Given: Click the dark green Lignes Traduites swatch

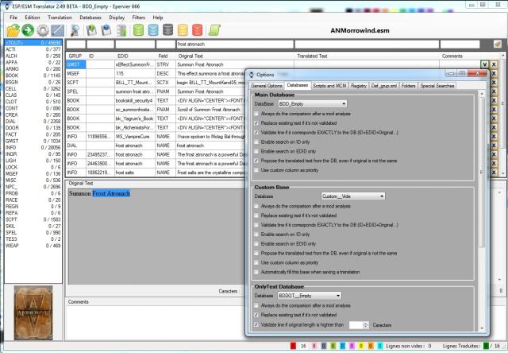Looking at the screenshot, I should [x=486, y=346].
